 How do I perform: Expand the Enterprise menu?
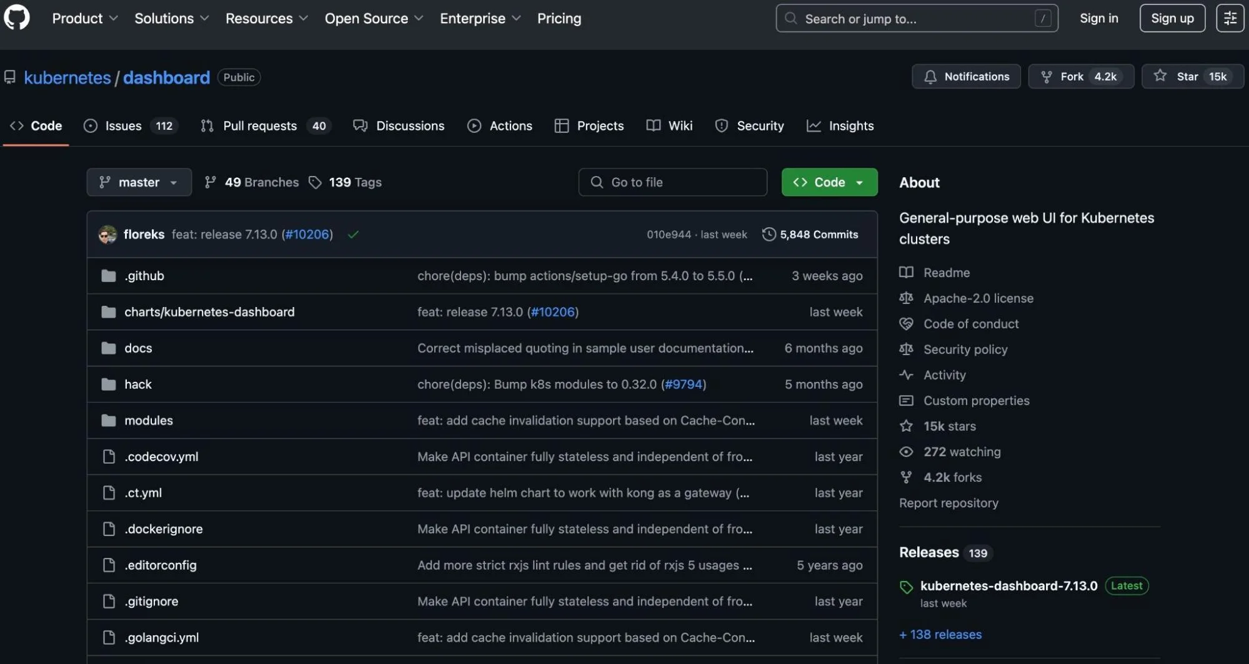[x=480, y=19]
